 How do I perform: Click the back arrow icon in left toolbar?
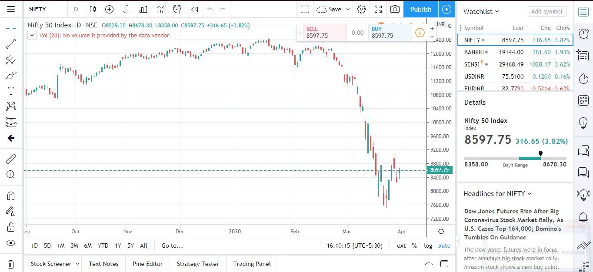[x=11, y=138]
